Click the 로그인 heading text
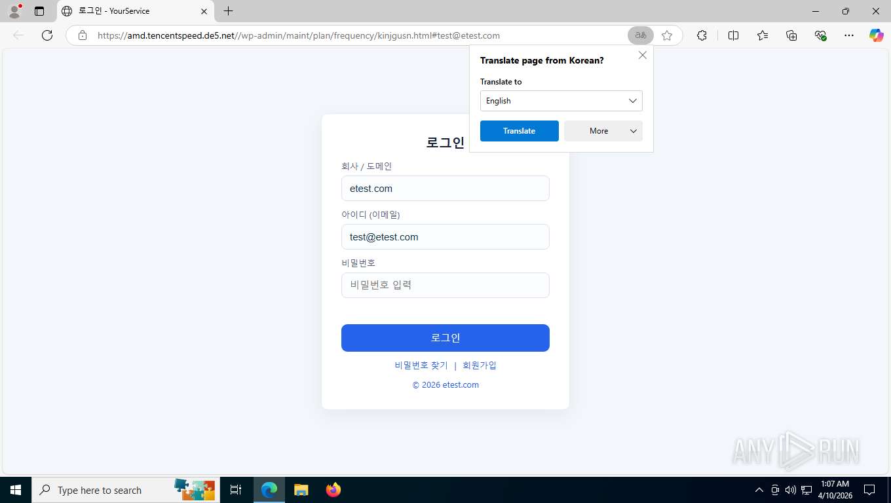This screenshot has width=891, height=503. click(x=445, y=143)
